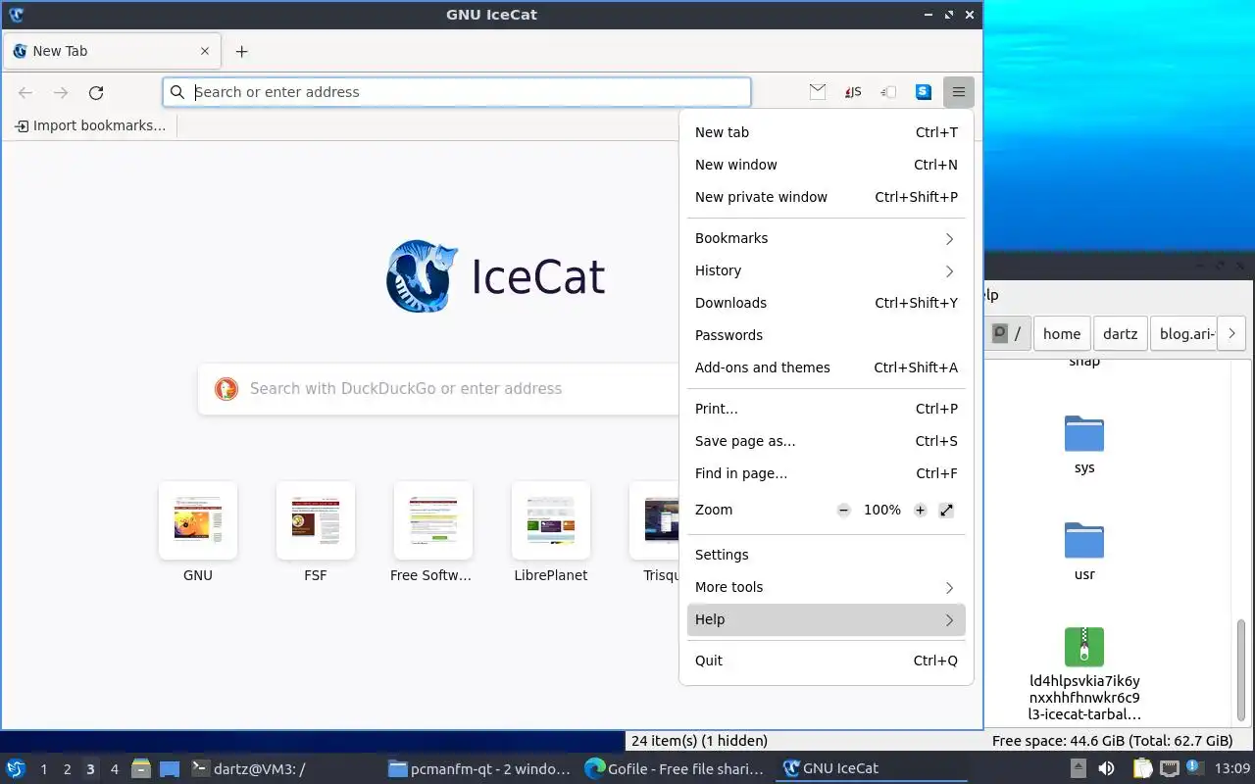
Task: Switch to Gofile Edge window in taskbar
Action: pyautogui.click(x=675, y=769)
